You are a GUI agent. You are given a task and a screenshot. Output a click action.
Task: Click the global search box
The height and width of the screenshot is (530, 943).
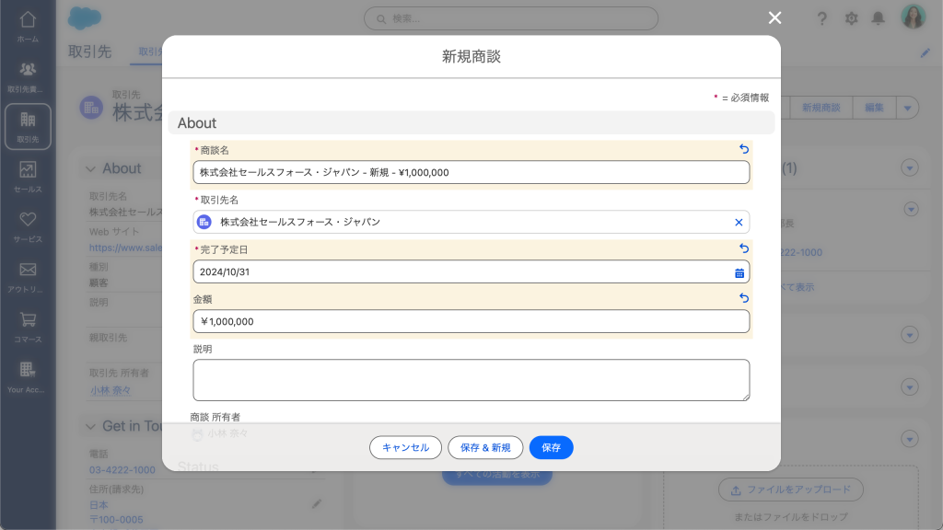pyautogui.click(x=510, y=18)
